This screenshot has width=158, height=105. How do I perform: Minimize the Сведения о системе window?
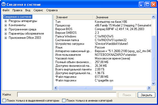141,4
